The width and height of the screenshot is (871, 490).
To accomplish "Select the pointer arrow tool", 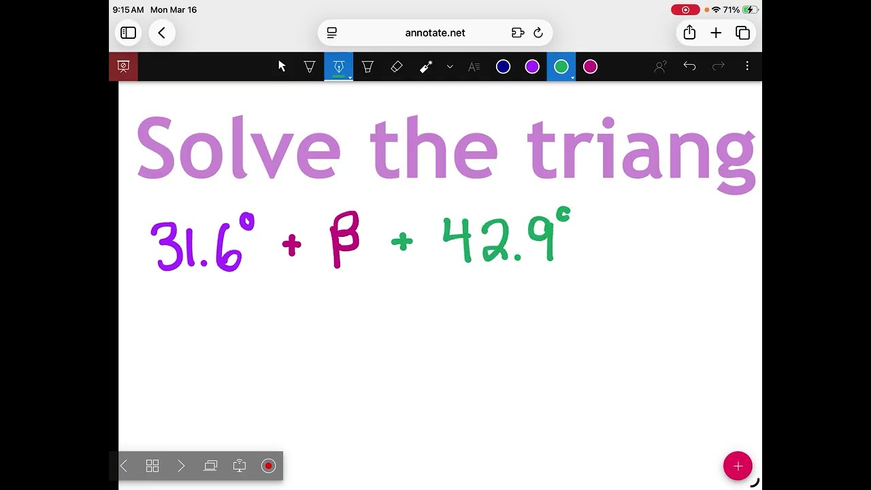I will click(x=282, y=66).
